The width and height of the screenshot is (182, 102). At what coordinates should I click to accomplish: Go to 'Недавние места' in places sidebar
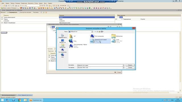[x=63, y=36]
